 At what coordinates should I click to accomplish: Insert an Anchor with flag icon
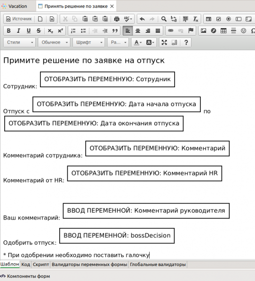(x=191, y=30)
